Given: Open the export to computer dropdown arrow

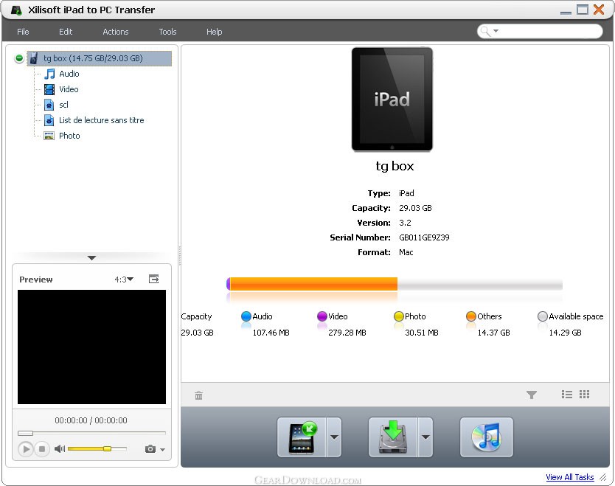Looking at the screenshot, I should pyautogui.click(x=425, y=437).
